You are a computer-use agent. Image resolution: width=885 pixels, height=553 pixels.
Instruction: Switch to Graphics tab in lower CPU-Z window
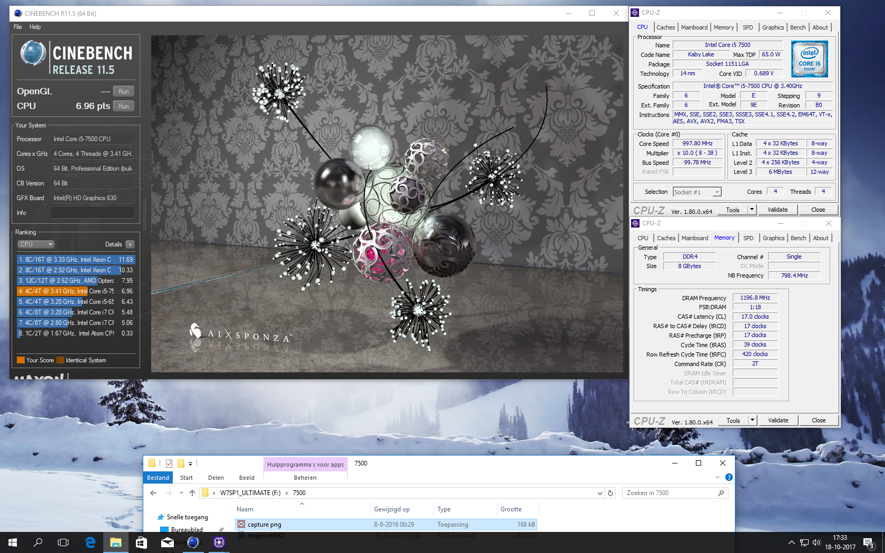pos(773,238)
